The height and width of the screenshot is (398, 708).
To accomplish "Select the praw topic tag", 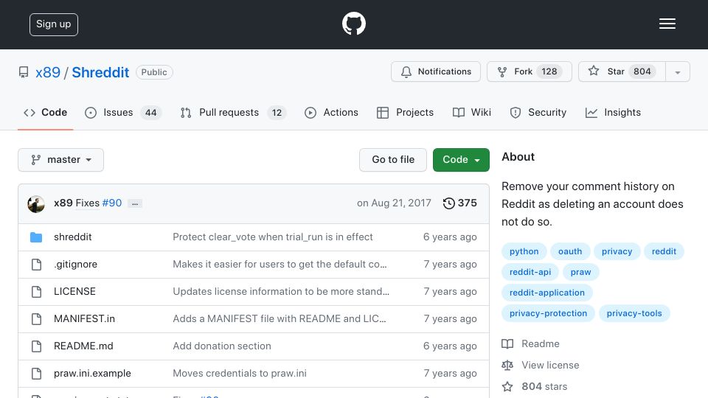I will tap(580, 272).
